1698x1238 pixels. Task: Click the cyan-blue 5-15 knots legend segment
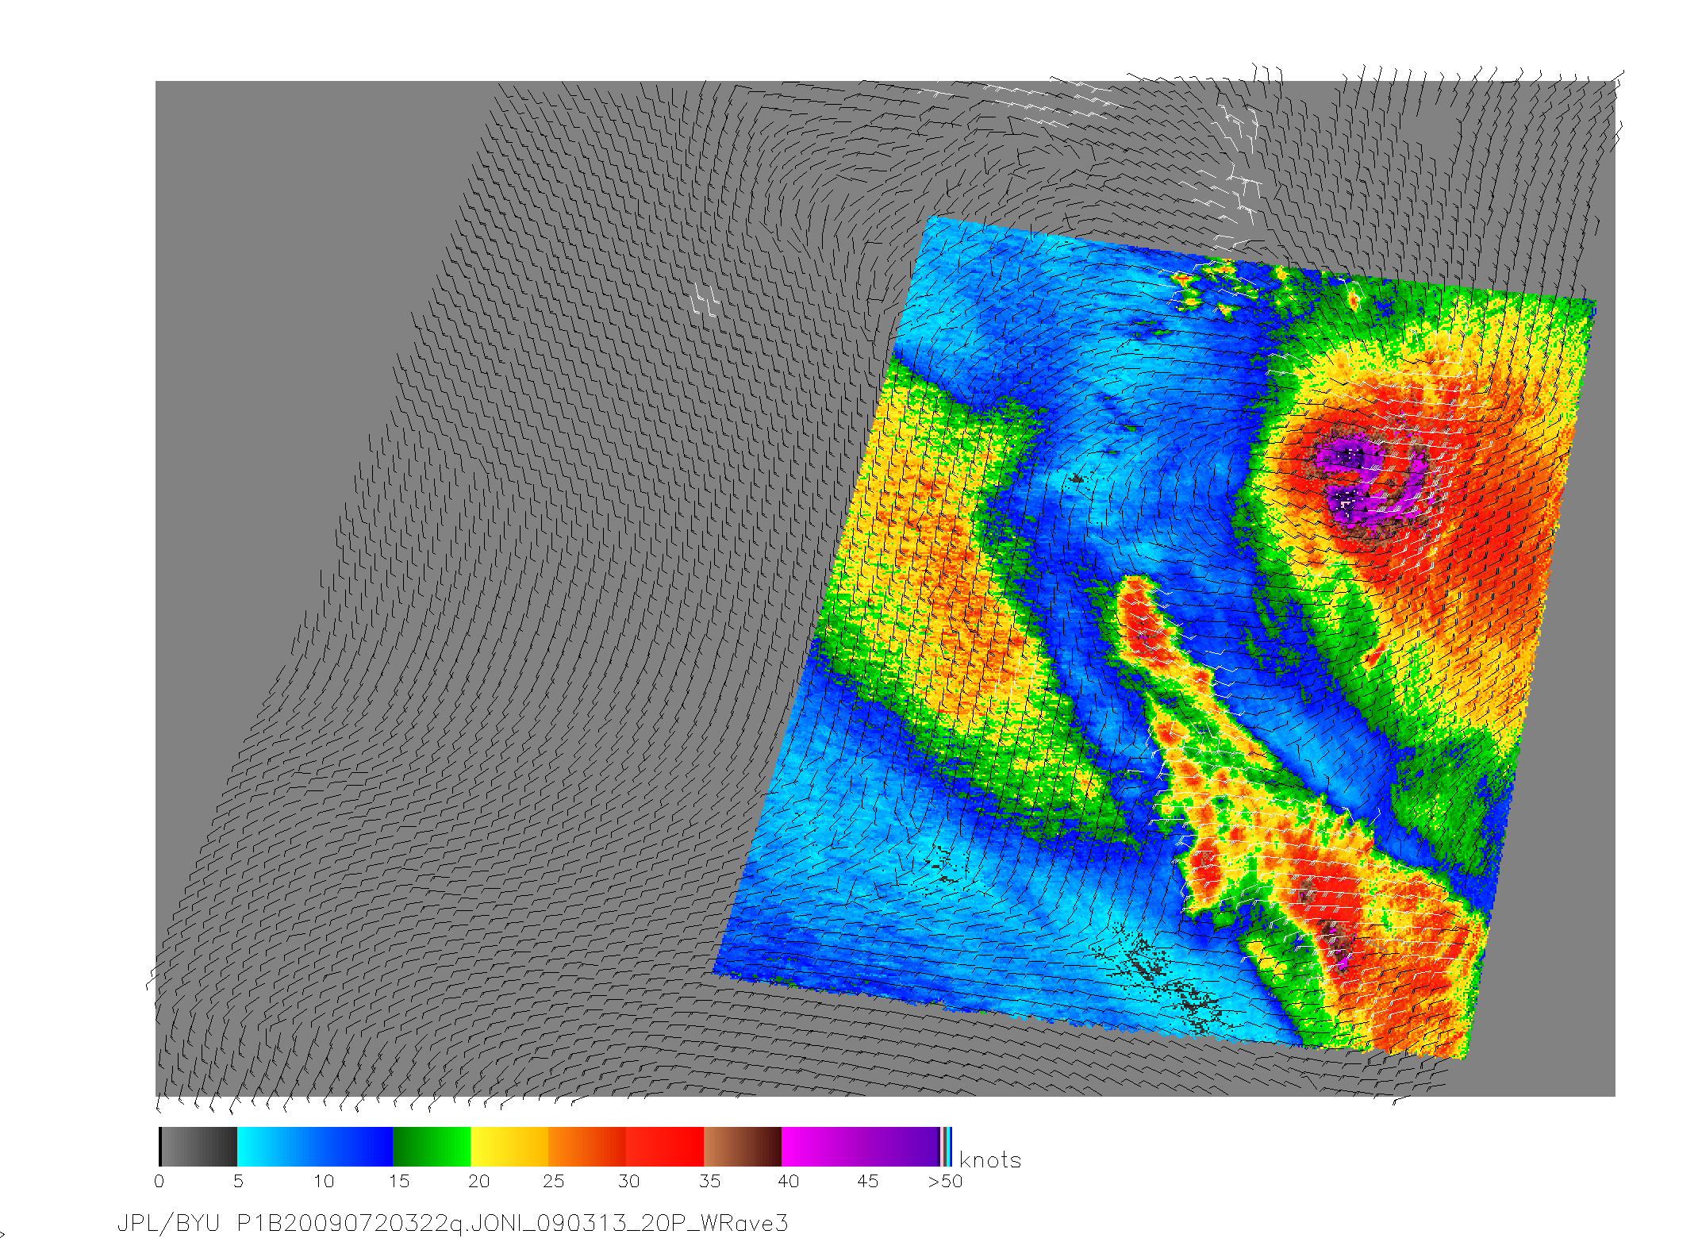pos(315,1147)
